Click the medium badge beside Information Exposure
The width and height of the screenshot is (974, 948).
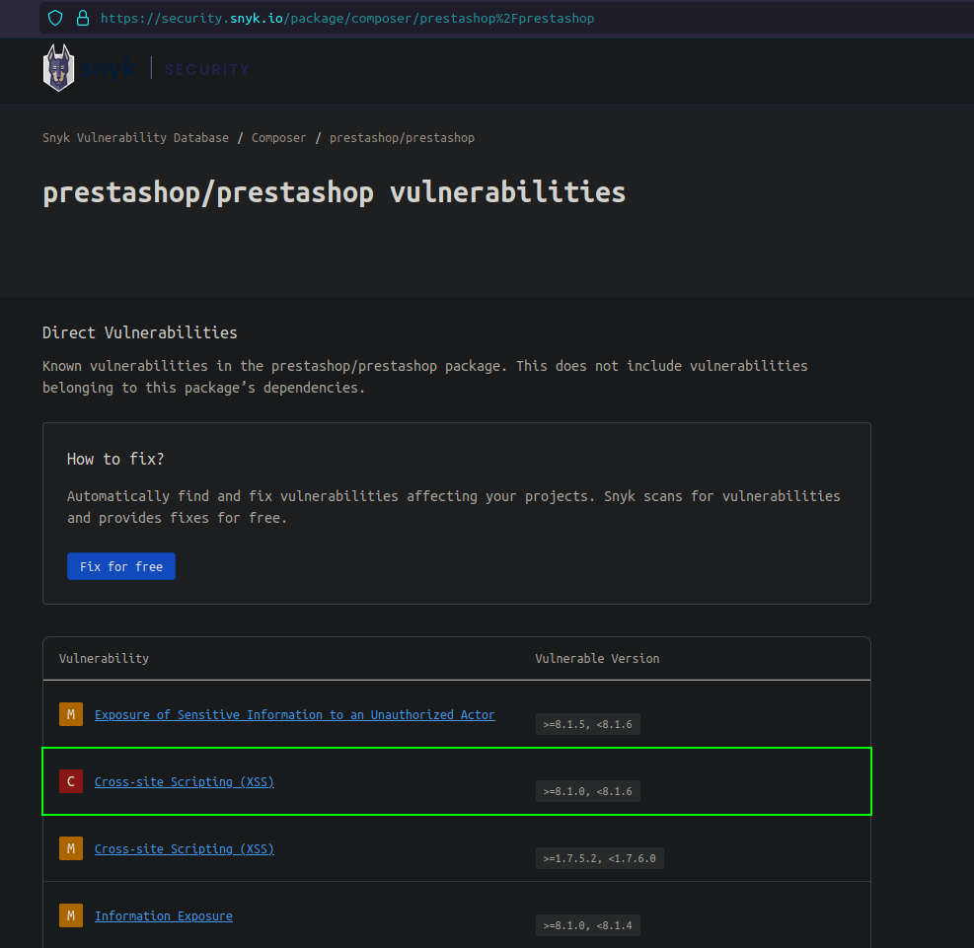[70, 915]
